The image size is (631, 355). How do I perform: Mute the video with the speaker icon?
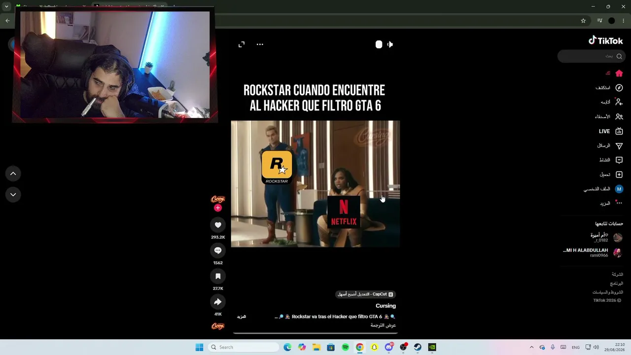390,44
